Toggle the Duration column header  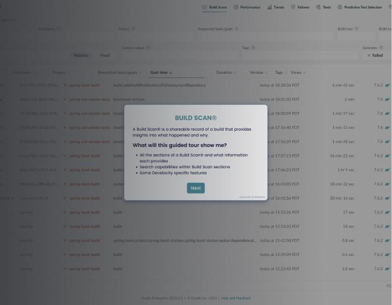pos(226,73)
